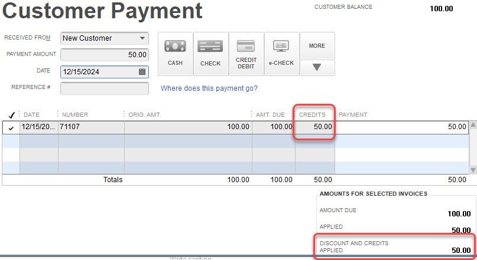
Task: Open the calendar date picker icon
Action: [142, 71]
